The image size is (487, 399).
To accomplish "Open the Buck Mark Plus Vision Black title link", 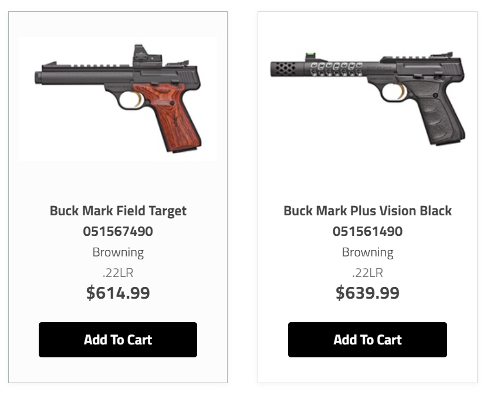I will coord(367,211).
